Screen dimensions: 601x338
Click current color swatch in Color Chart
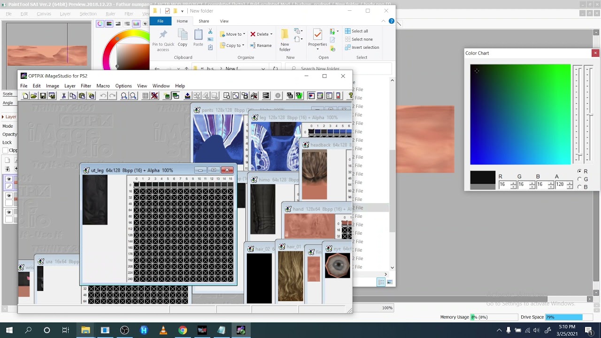(483, 177)
